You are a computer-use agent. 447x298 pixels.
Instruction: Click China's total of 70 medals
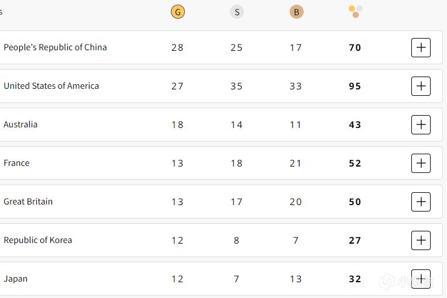(355, 48)
